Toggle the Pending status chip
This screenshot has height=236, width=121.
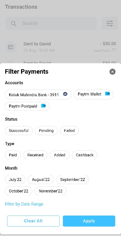[x=46, y=131]
